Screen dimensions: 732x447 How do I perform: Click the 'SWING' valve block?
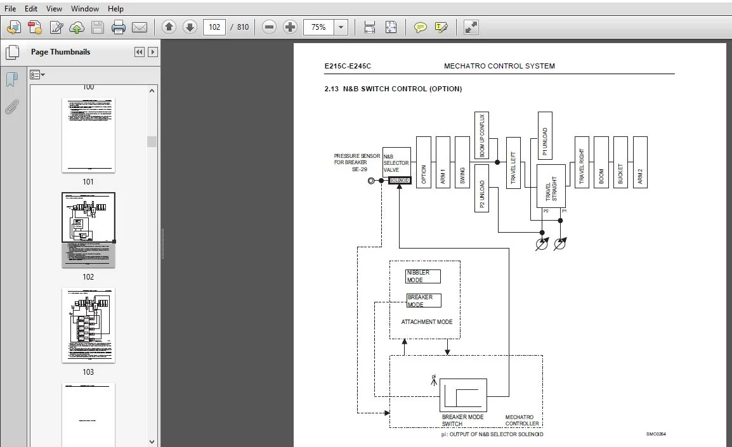462,162
